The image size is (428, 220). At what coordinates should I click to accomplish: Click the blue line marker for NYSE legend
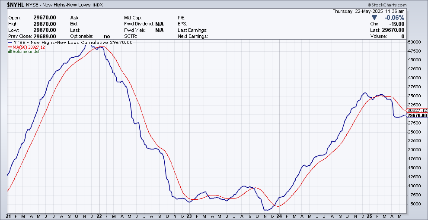[10, 43]
